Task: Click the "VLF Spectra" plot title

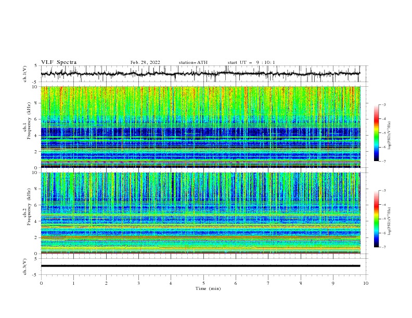Action: 59,62
